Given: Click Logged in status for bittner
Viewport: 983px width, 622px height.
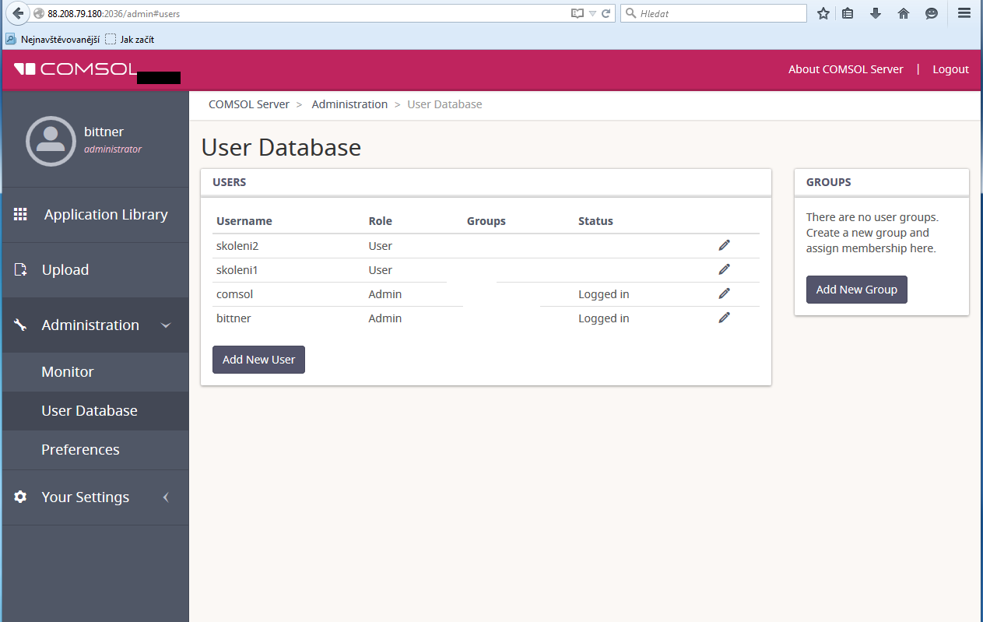Looking at the screenshot, I should click(x=604, y=318).
